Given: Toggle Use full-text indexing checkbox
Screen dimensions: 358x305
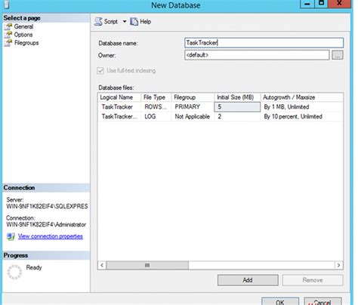Looking at the screenshot, I should tap(100, 71).
